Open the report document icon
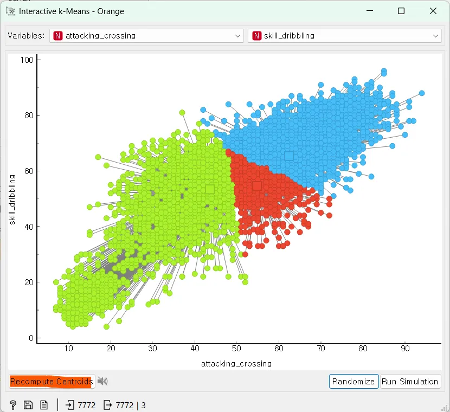The height and width of the screenshot is (412, 450). click(44, 405)
